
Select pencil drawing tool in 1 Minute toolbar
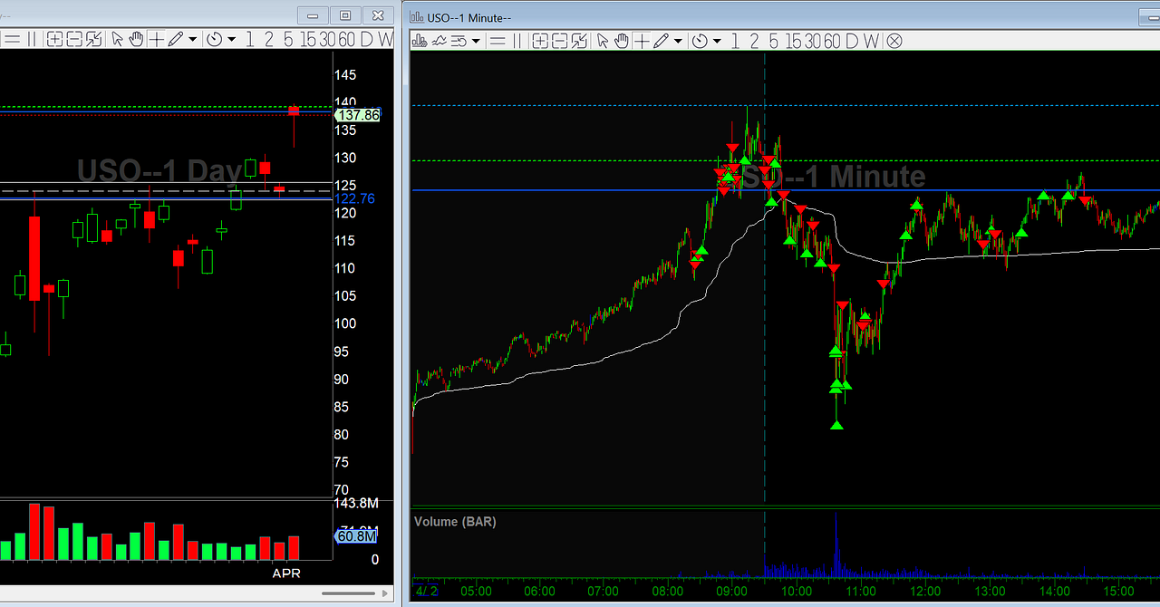pos(662,41)
